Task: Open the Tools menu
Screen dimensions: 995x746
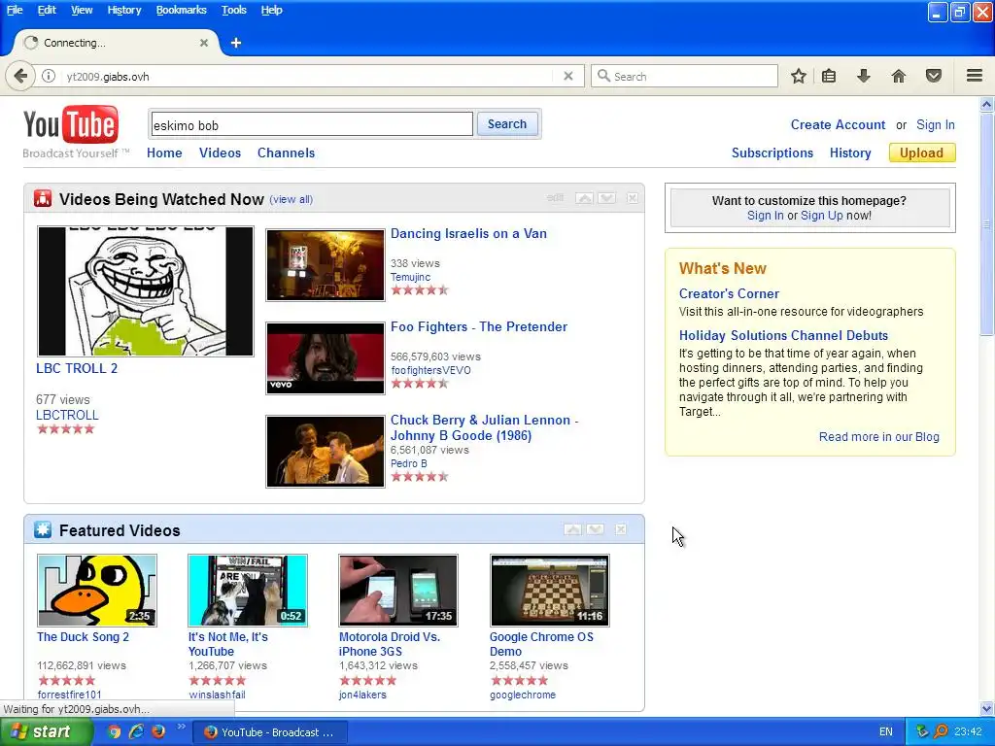Action: (x=233, y=10)
